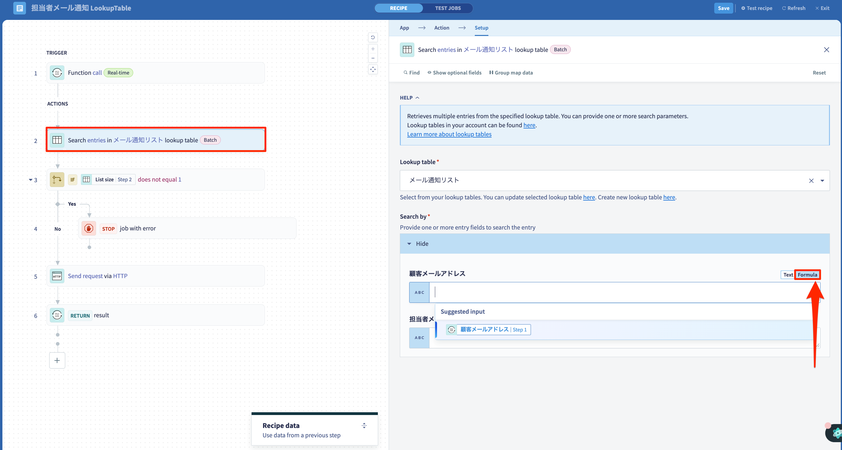
Task: Click the canvas zoom out minus icon
Action: [373, 58]
